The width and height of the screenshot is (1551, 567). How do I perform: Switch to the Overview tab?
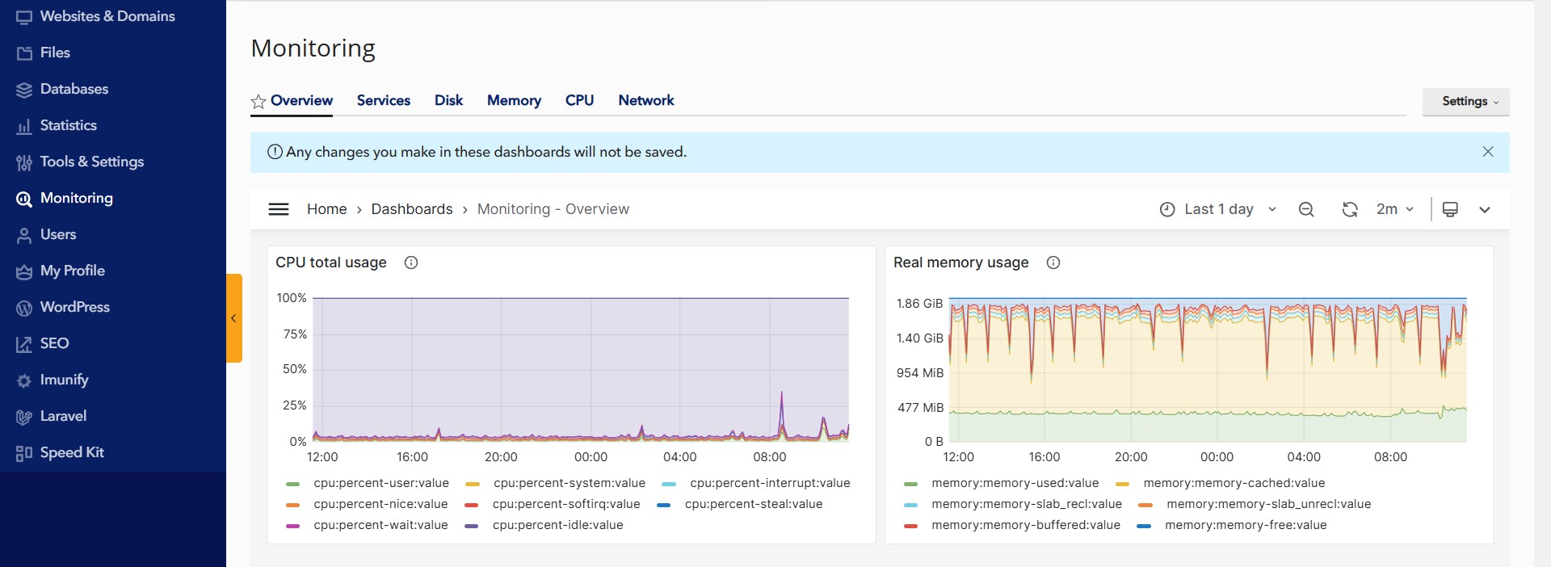301,101
